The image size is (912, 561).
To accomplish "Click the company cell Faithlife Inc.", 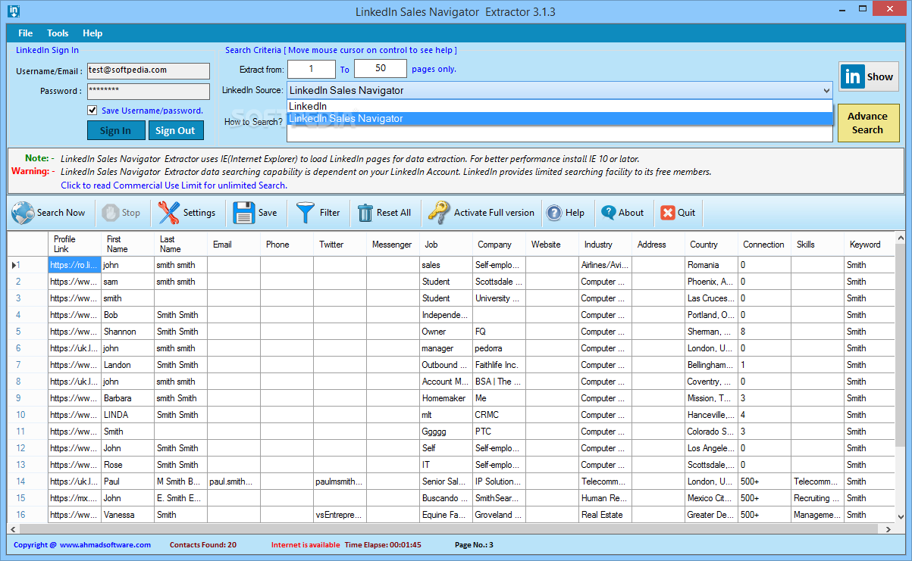I will (x=499, y=365).
